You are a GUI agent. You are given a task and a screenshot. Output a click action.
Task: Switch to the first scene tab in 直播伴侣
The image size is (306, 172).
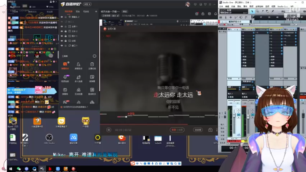[68, 11]
